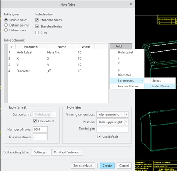
Task: Click the Parameter column header
Action: [x=31, y=47]
